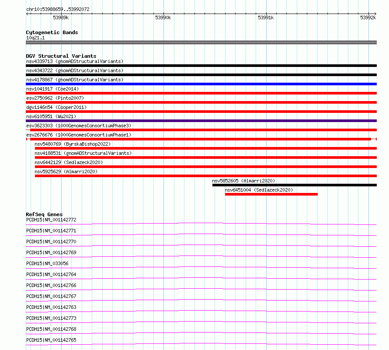Select PCDH15|NM_001142763 transcript

[x=51, y=307]
